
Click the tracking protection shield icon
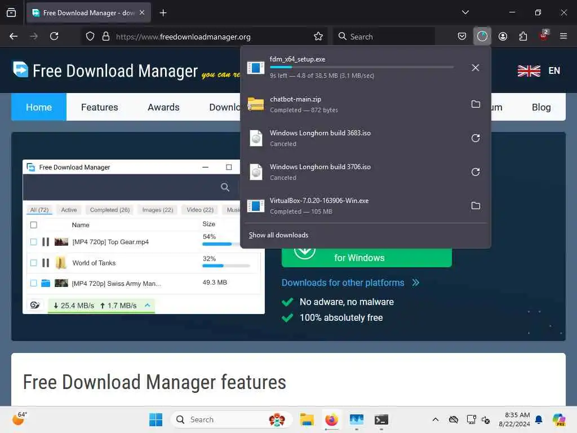tap(90, 37)
